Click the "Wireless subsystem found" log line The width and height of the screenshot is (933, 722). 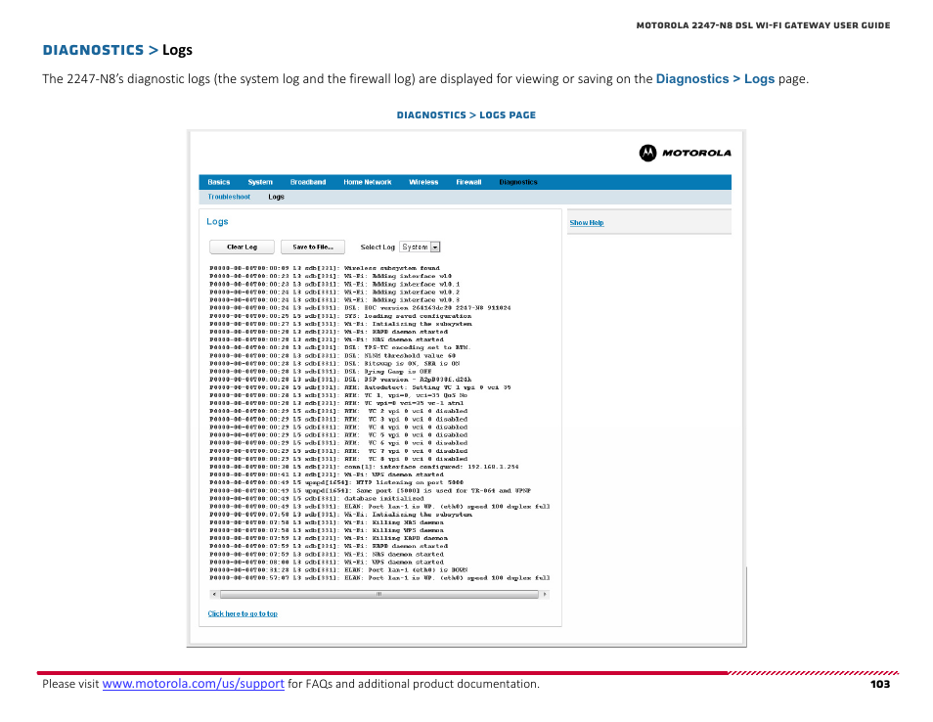pyautogui.click(x=325, y=268)
